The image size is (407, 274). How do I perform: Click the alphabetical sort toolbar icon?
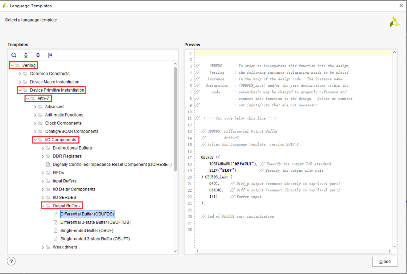click(x=50, y=55)
